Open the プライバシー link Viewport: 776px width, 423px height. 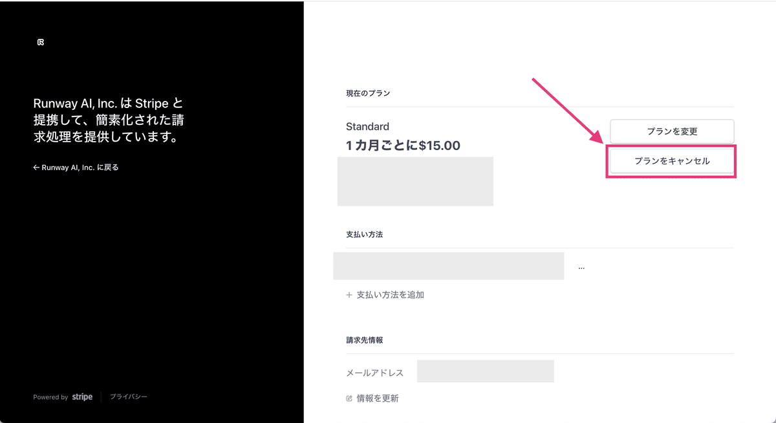[x=128, y=396]
